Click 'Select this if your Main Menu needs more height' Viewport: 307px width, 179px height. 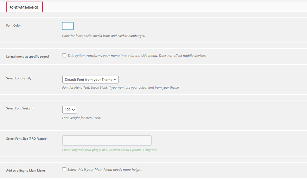click(105, 169)
